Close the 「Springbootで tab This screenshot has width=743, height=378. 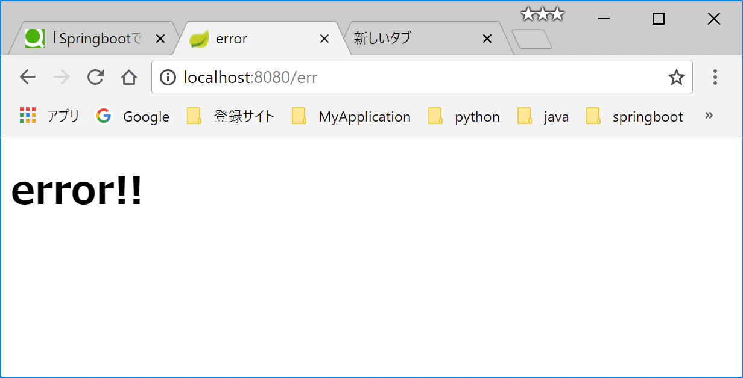[160, 39]
